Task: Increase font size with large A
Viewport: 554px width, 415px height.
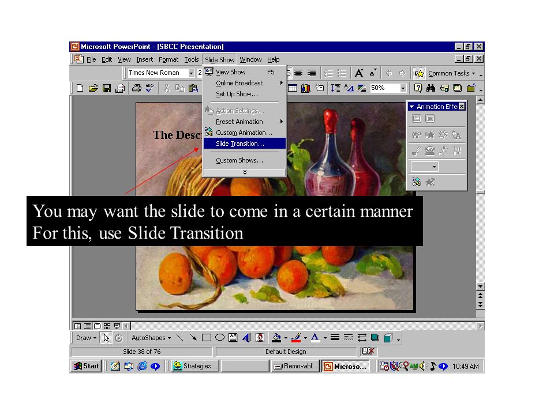Action: click(x=359, y=73)
